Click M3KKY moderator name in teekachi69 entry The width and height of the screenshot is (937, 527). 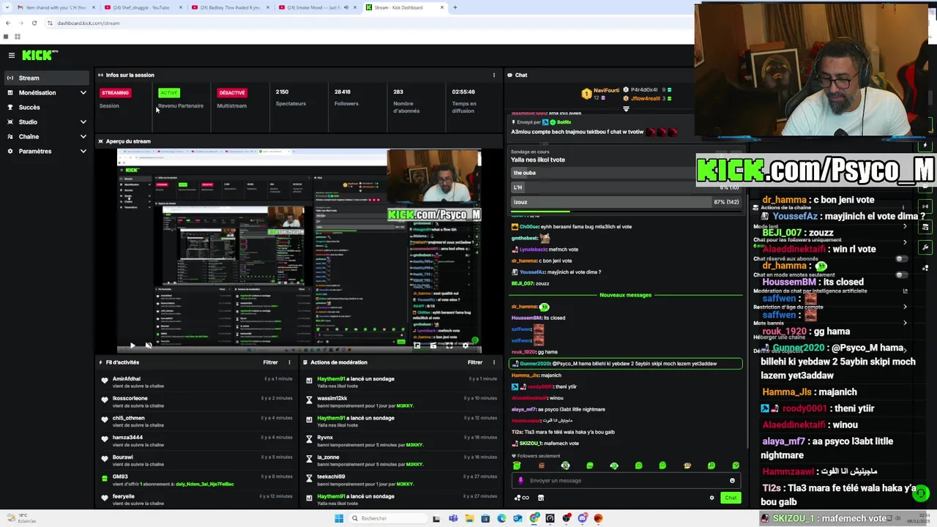pyautogui.click(x=414, y=484)
